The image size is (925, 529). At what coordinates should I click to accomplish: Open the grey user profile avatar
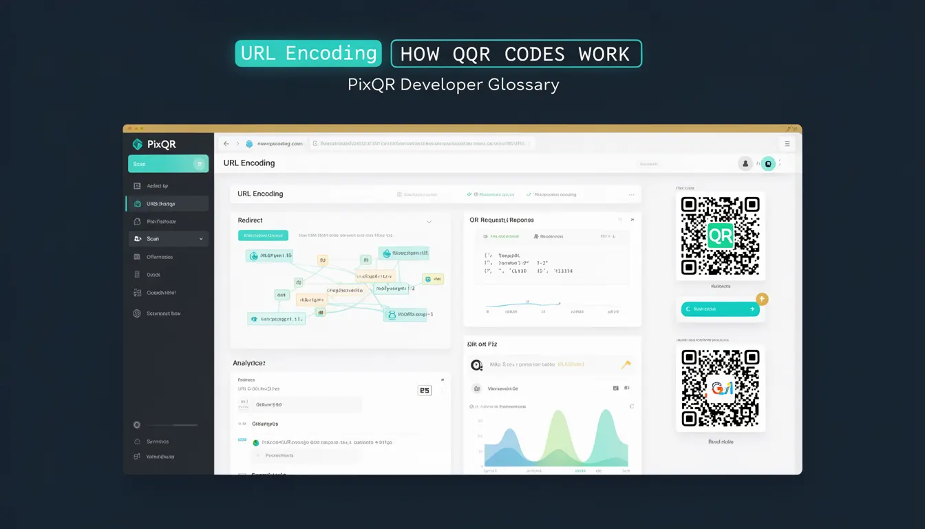click(x=745, y=163)
